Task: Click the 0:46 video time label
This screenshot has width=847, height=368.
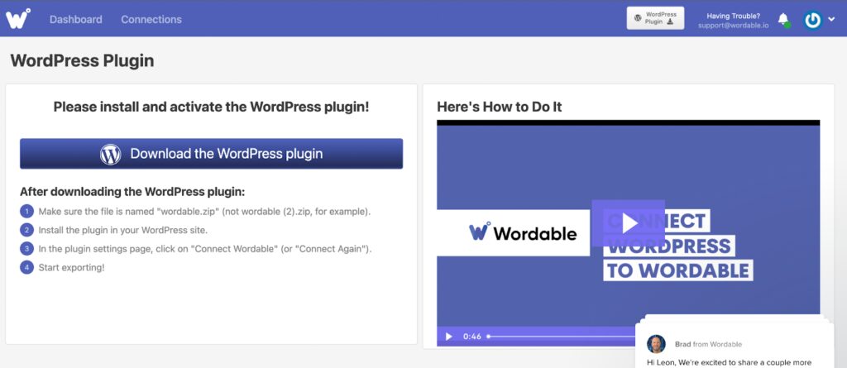Action: pos(471,337)
